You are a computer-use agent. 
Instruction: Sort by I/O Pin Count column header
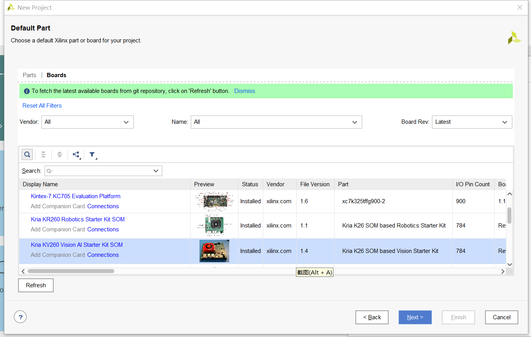tap(473, 184)
